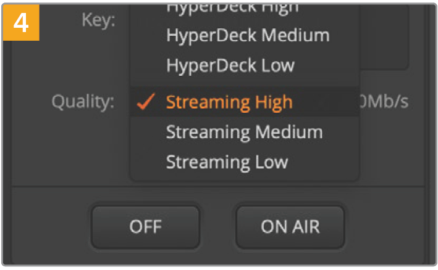
Task: Click the orange step 4 badge
Action: point(22,22)
